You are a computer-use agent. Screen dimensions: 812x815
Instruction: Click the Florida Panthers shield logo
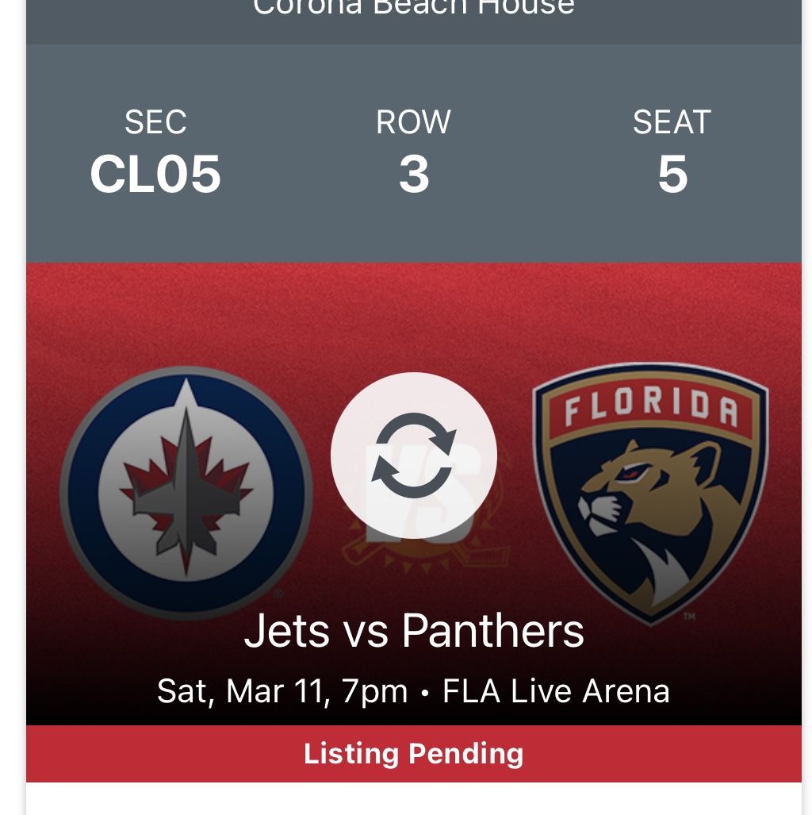click(x=650, y=492)
